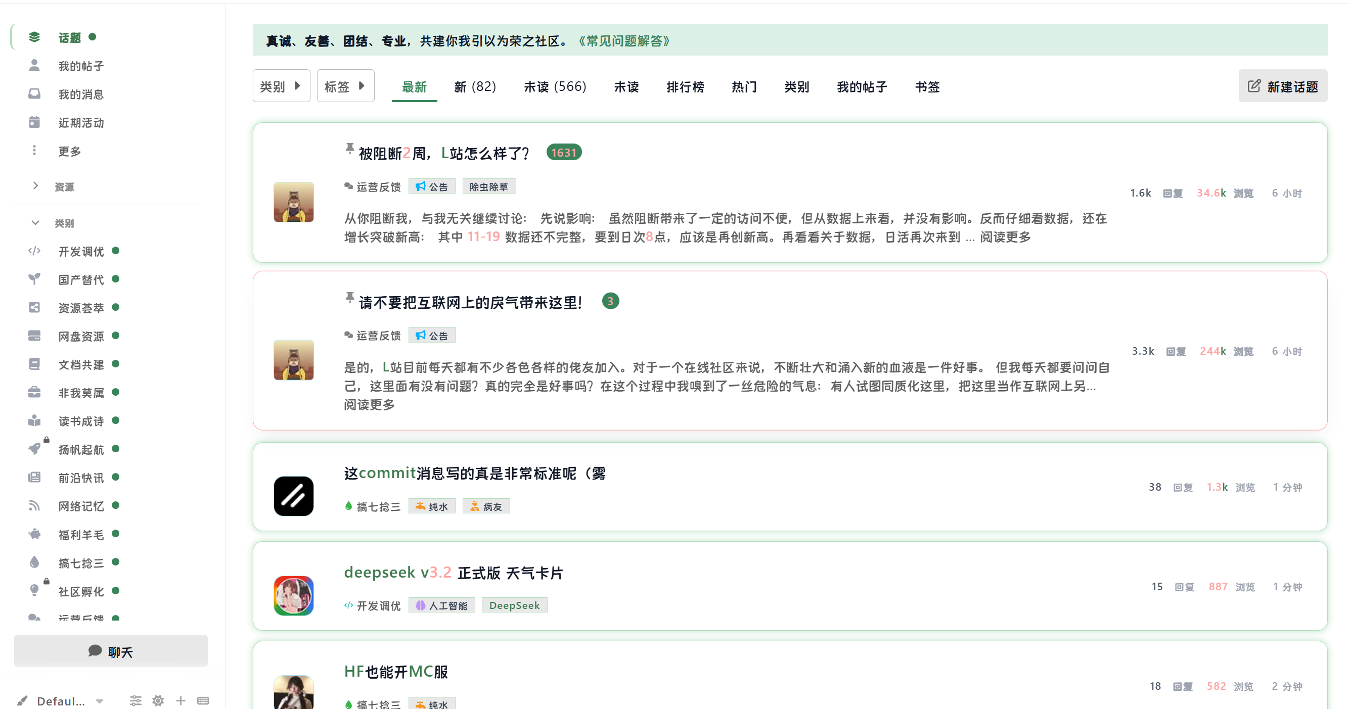Open the 类别 filter dropdown
Screen dimensions: 1348x709
pos(281,86)
